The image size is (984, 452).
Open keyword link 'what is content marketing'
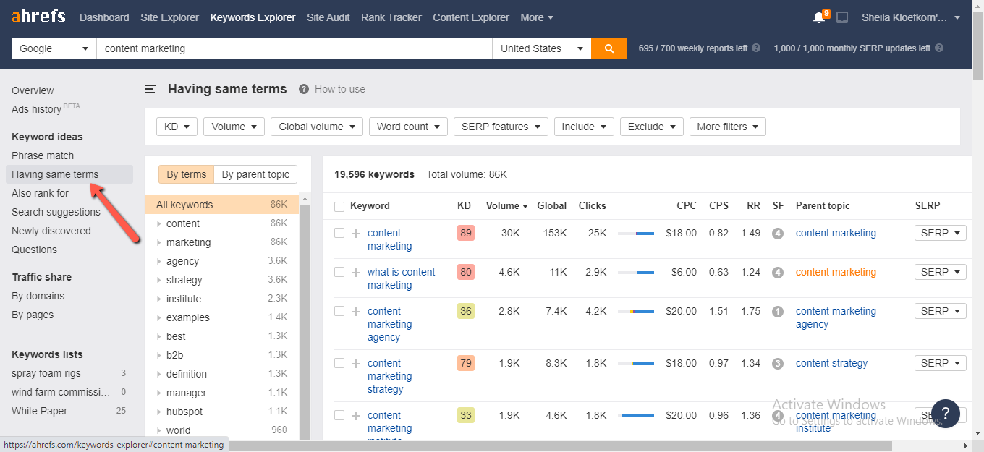pyautogui.click(x=402, y=278)
